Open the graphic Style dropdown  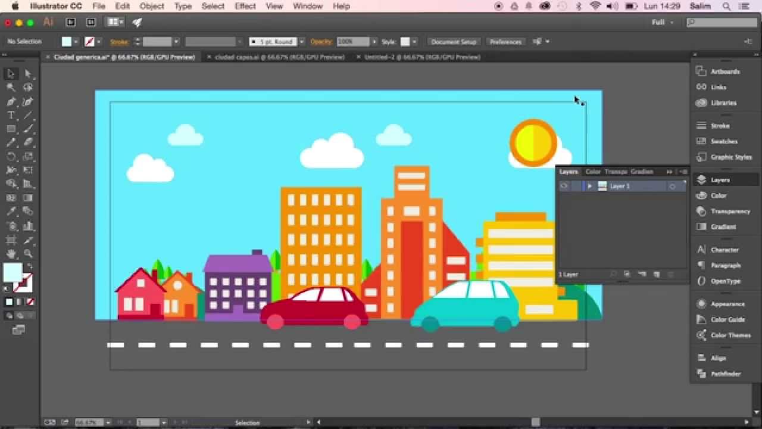pos(414,42)
